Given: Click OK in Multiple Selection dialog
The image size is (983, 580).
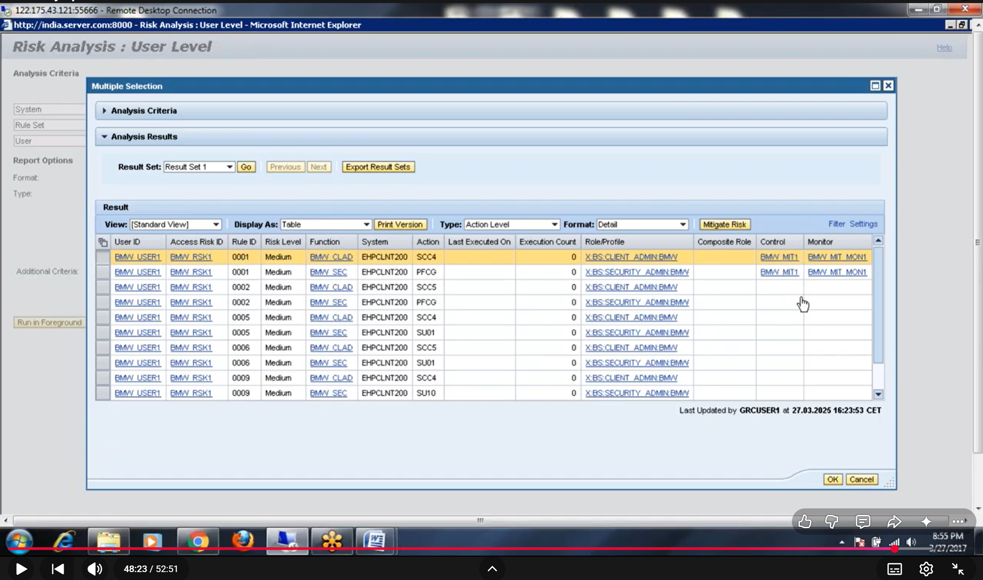Looking at the screenshot, I should (833, 479).
